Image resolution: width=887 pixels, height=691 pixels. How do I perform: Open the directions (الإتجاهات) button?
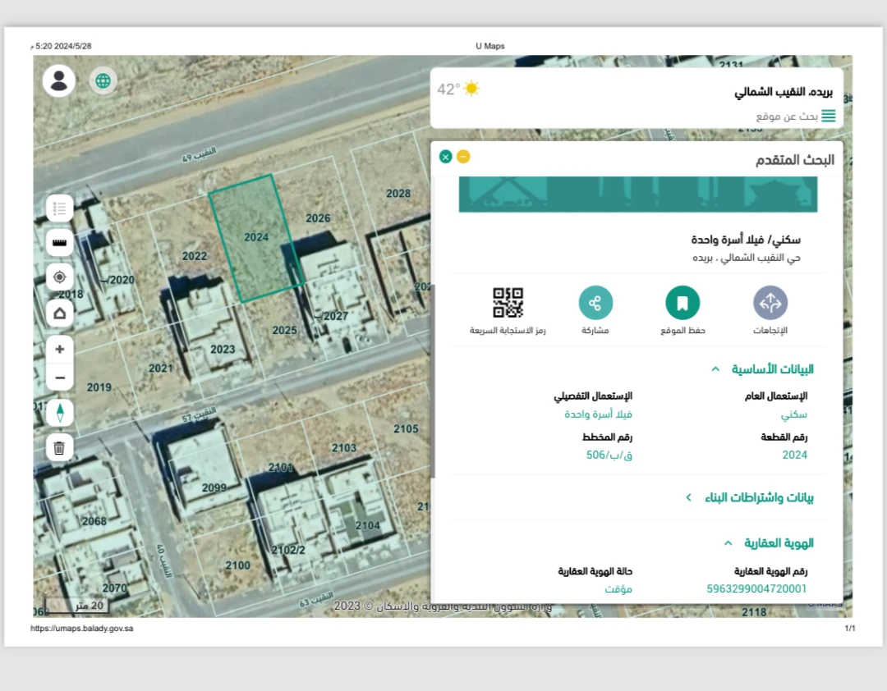(770, 303)
